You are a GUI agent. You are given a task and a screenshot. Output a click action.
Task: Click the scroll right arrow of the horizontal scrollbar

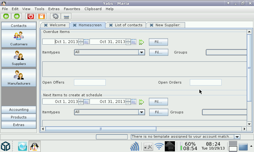coord(244,129)
